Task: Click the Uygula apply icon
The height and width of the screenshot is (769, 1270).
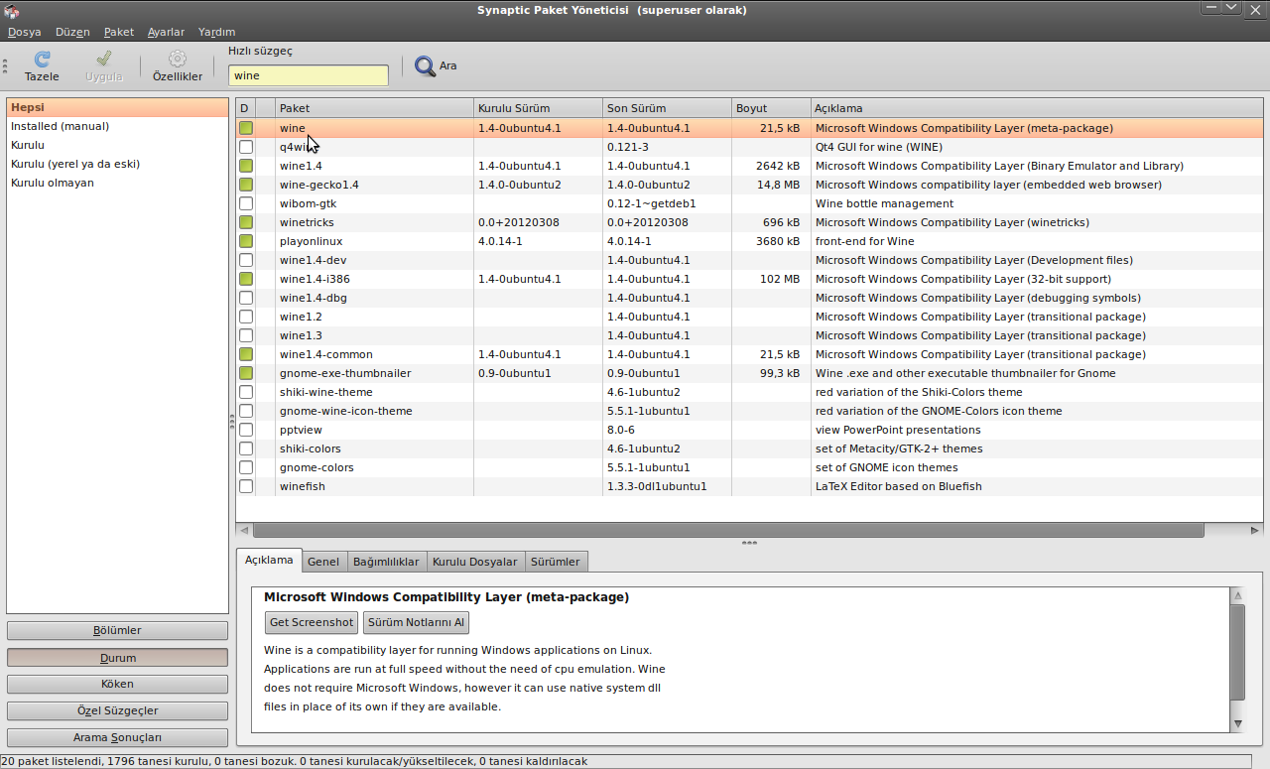Action: (103, 60)
